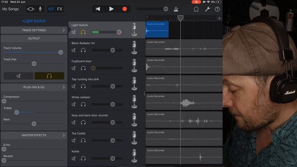Click the Light Switch track volume knob
Image resolution: width=297 pixels, height=167 pixels.
pos(119,32)
